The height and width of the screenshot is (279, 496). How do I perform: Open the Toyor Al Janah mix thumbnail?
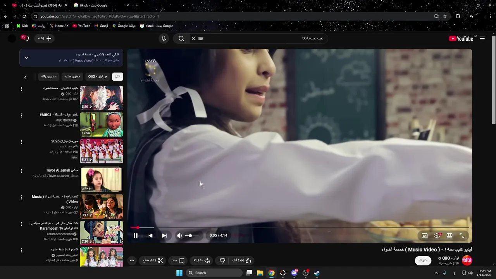[x=102, y=179]
